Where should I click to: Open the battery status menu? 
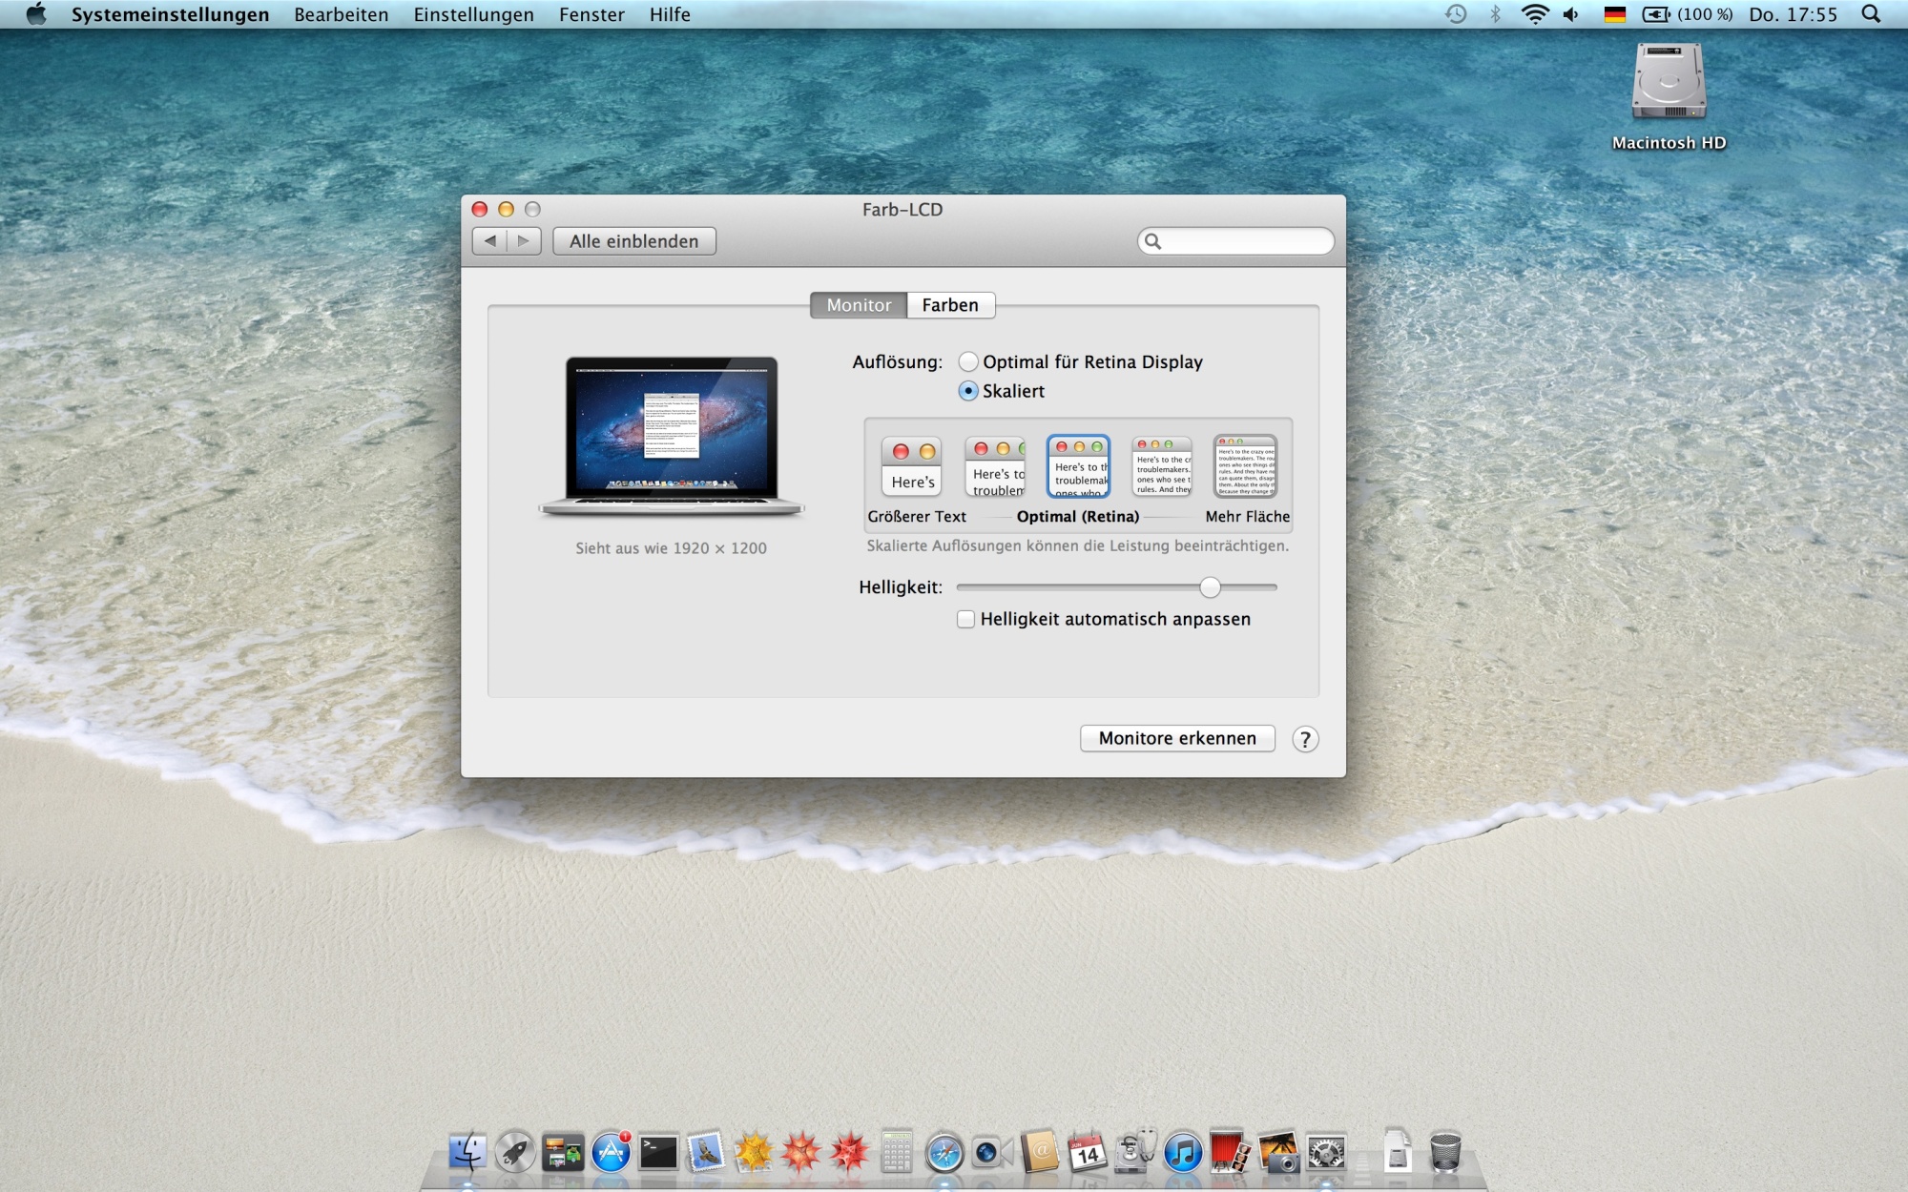(1656, 14)
